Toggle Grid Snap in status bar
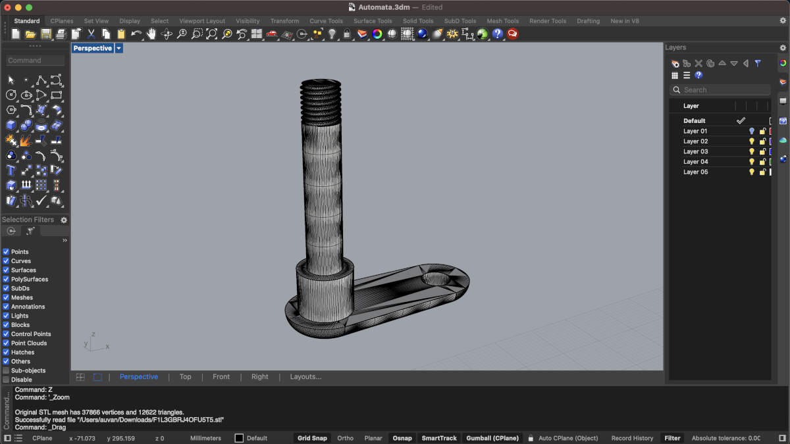Image resolution: width=790 pixels, height=444 pixels. (312, 438)
